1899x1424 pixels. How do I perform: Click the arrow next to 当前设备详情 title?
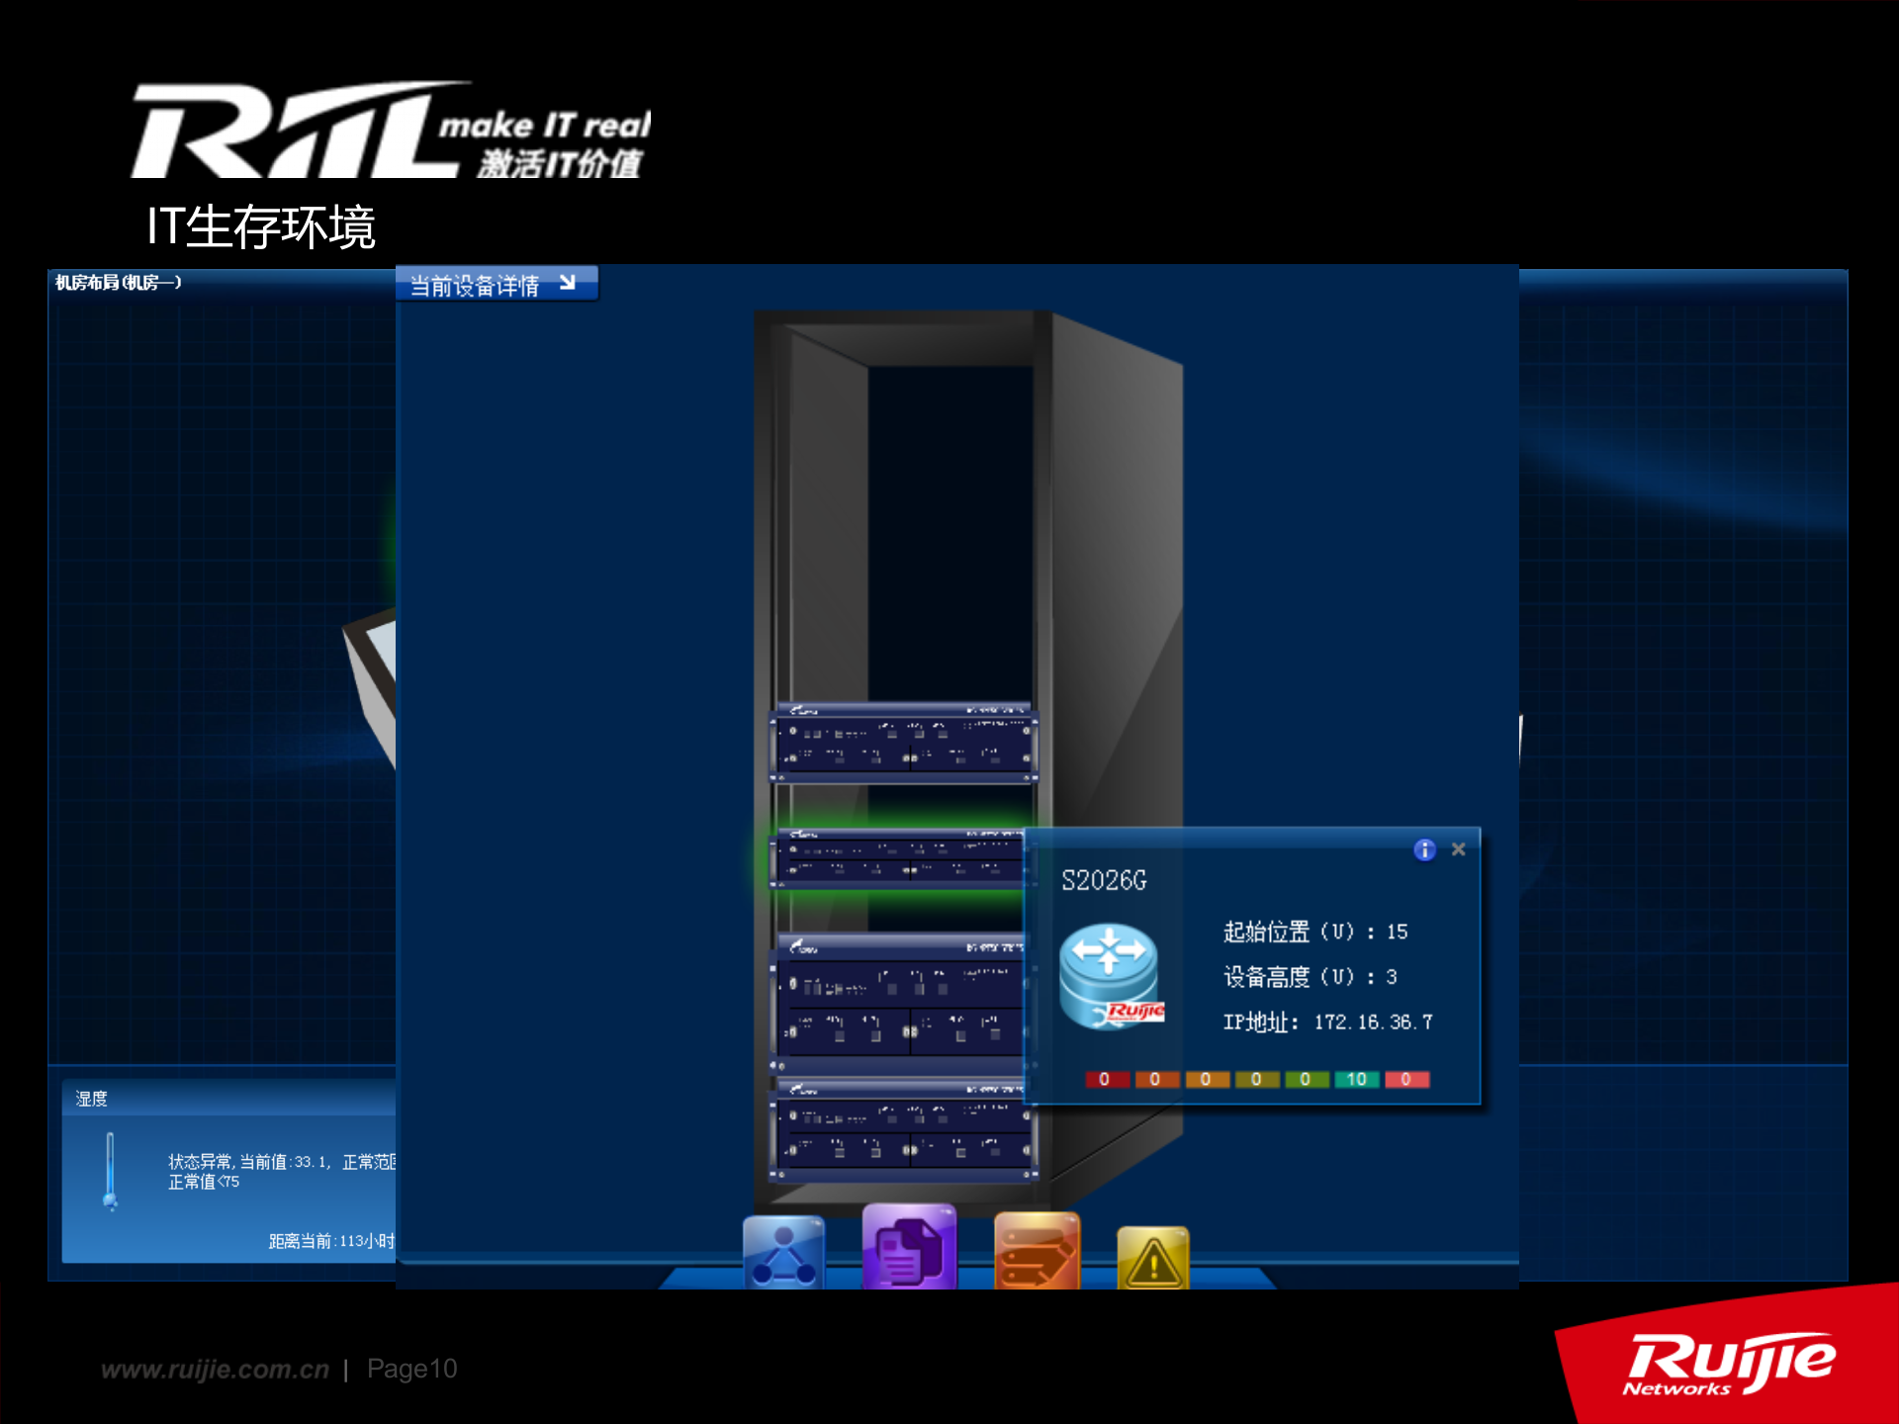coord(569,281)
